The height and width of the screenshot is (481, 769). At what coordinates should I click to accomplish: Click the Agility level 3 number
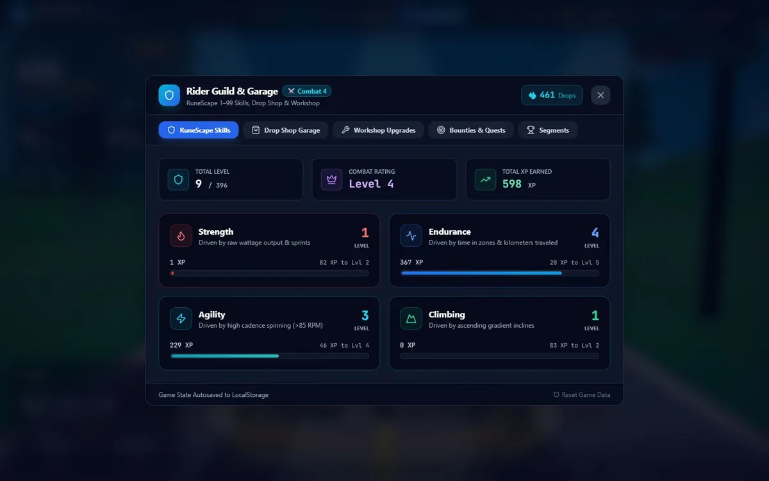(365, 316)
